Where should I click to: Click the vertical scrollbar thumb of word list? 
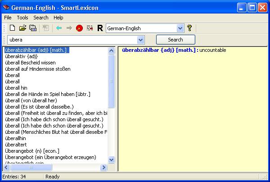coord(112,81)
